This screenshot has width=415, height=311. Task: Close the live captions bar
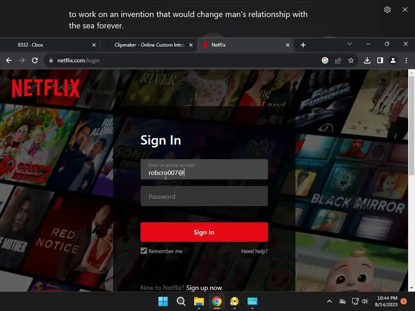(x=405, y=10)
